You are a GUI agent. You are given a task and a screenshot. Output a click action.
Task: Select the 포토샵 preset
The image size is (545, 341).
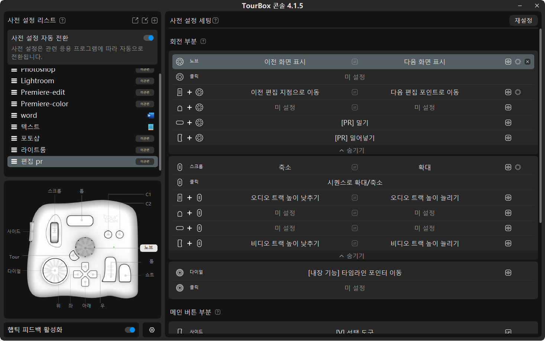coord(82,139)
